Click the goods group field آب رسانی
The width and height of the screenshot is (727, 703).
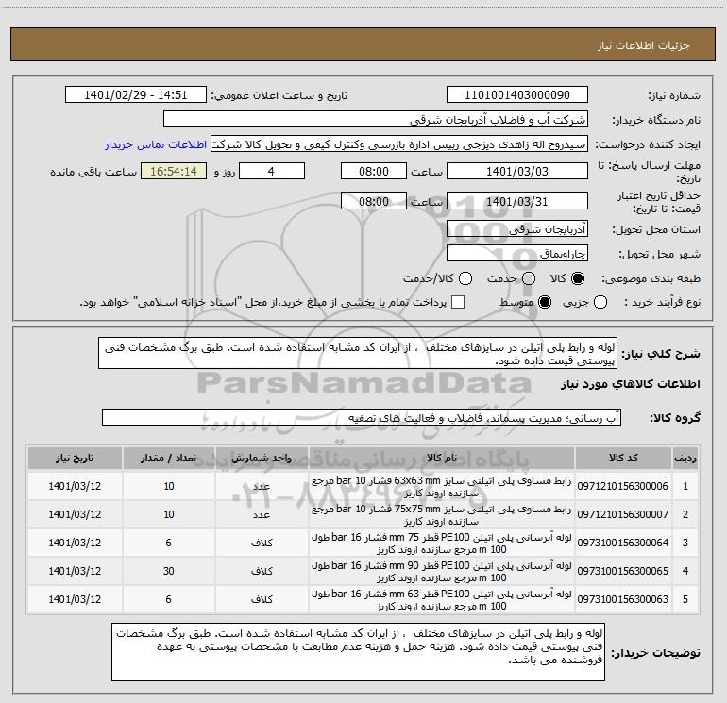(x=362, y=417)
